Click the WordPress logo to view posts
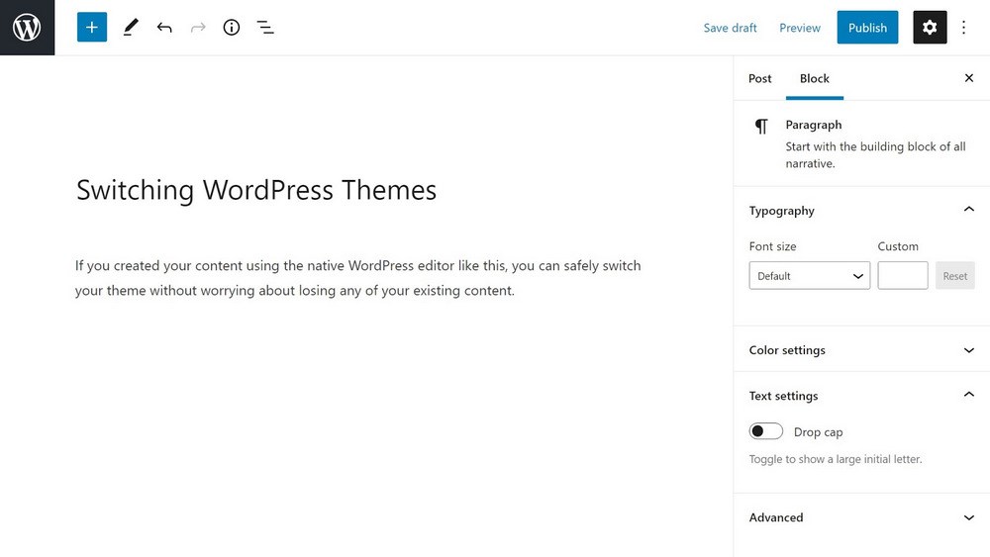Image resolution: width=990 pixels, height=557 pixels. (27, 27)
